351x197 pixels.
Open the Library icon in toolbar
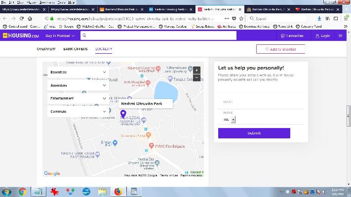[x=328, y=19]
